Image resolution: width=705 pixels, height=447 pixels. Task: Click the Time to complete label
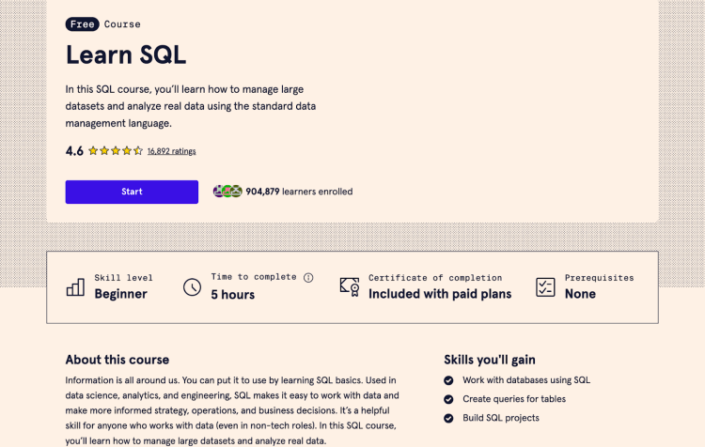[254, 277]
